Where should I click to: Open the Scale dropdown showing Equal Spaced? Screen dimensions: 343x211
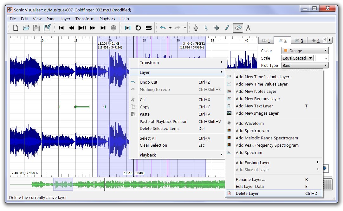tap(297, 58)
